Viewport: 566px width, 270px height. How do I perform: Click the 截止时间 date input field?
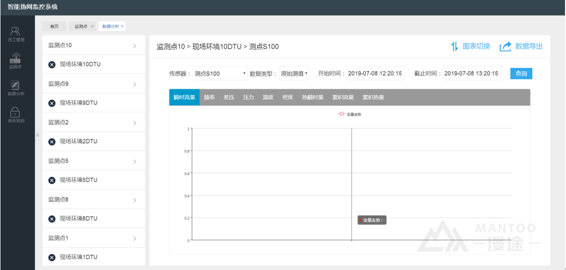pyautogui.click(x=472, y=74)
